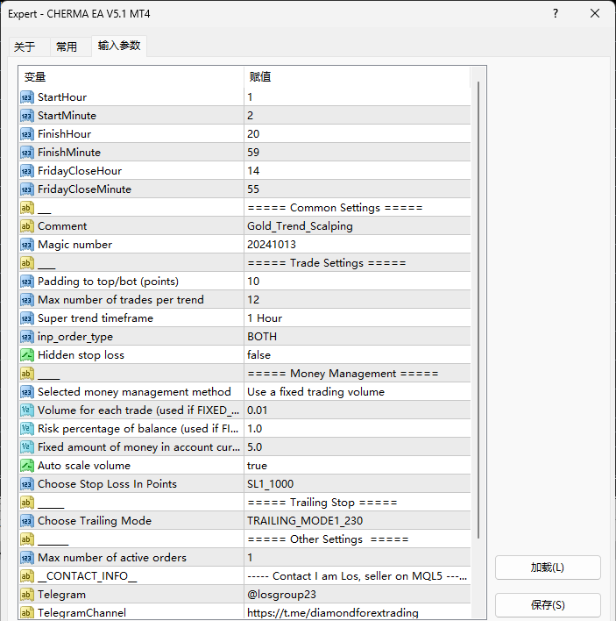Click the icon beside Max number of trades
This screenshot has height=621, width=616.
26,300
